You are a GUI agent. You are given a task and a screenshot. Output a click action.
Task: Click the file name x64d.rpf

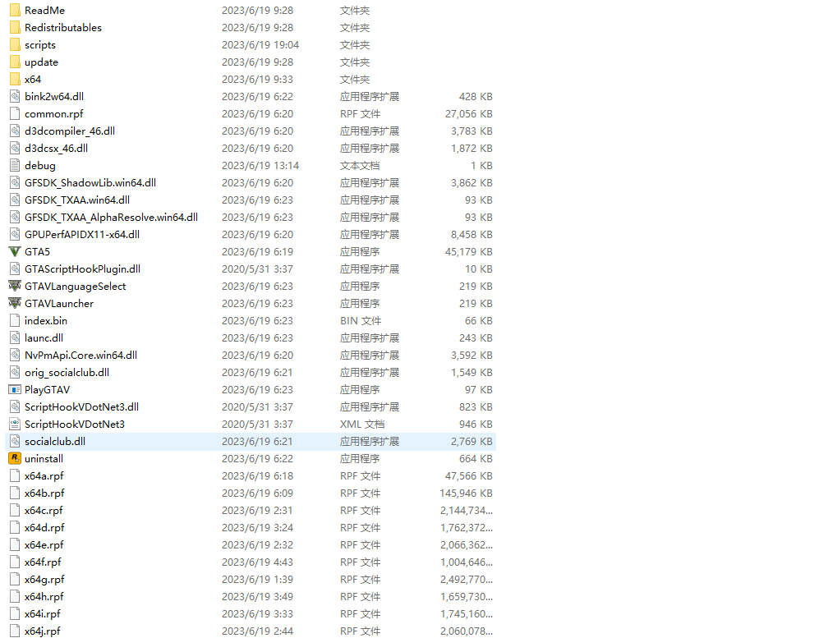(44, 527)
